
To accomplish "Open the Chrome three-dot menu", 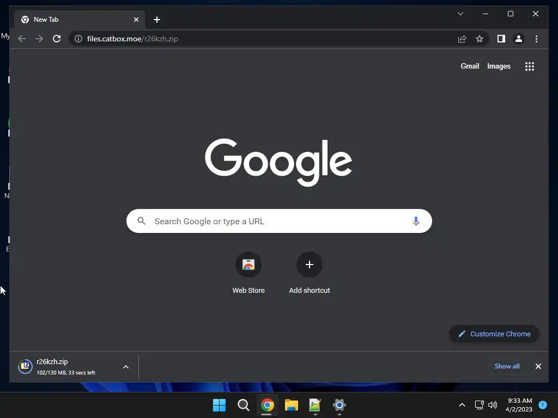I will tap(536, 39).
